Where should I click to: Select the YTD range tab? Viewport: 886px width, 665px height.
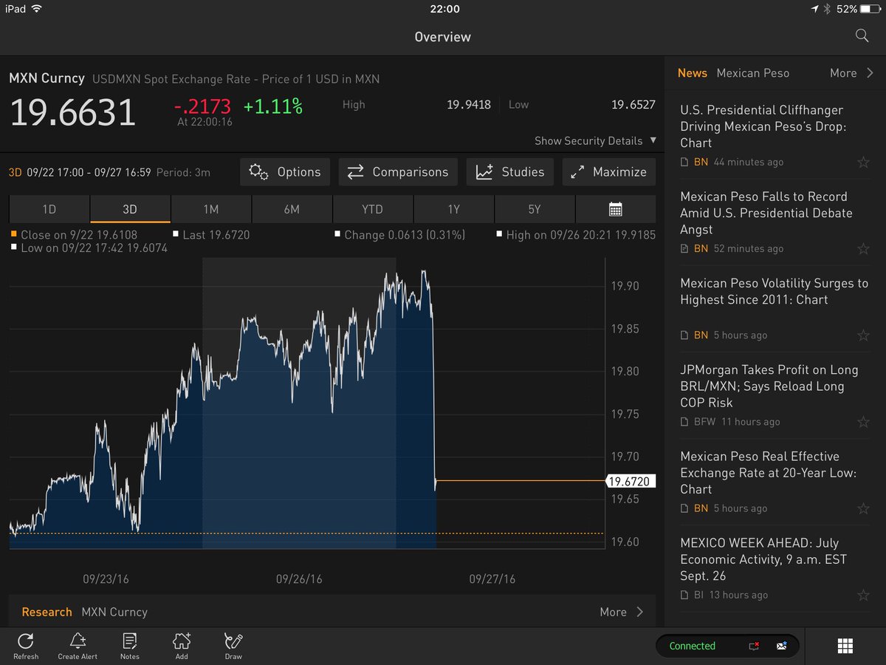tap(373, 209)
